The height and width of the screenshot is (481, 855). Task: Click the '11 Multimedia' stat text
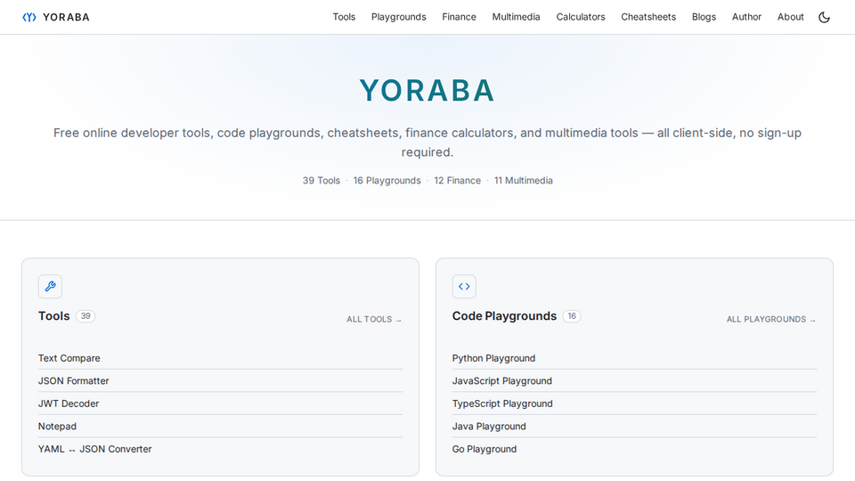point(524,181)
